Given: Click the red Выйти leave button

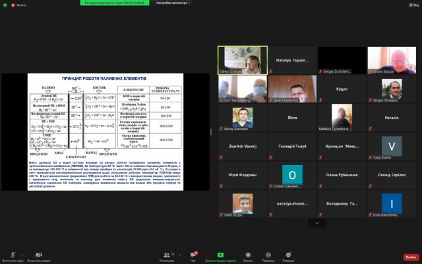Looking at the screenshot, I should click(x=411, y=257).
